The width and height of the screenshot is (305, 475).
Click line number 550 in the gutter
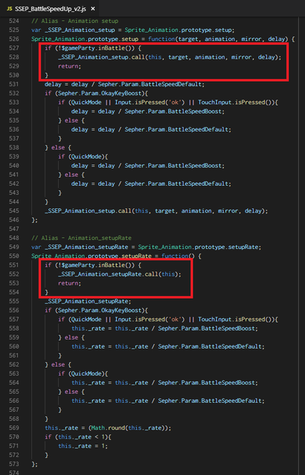(14, 256)
